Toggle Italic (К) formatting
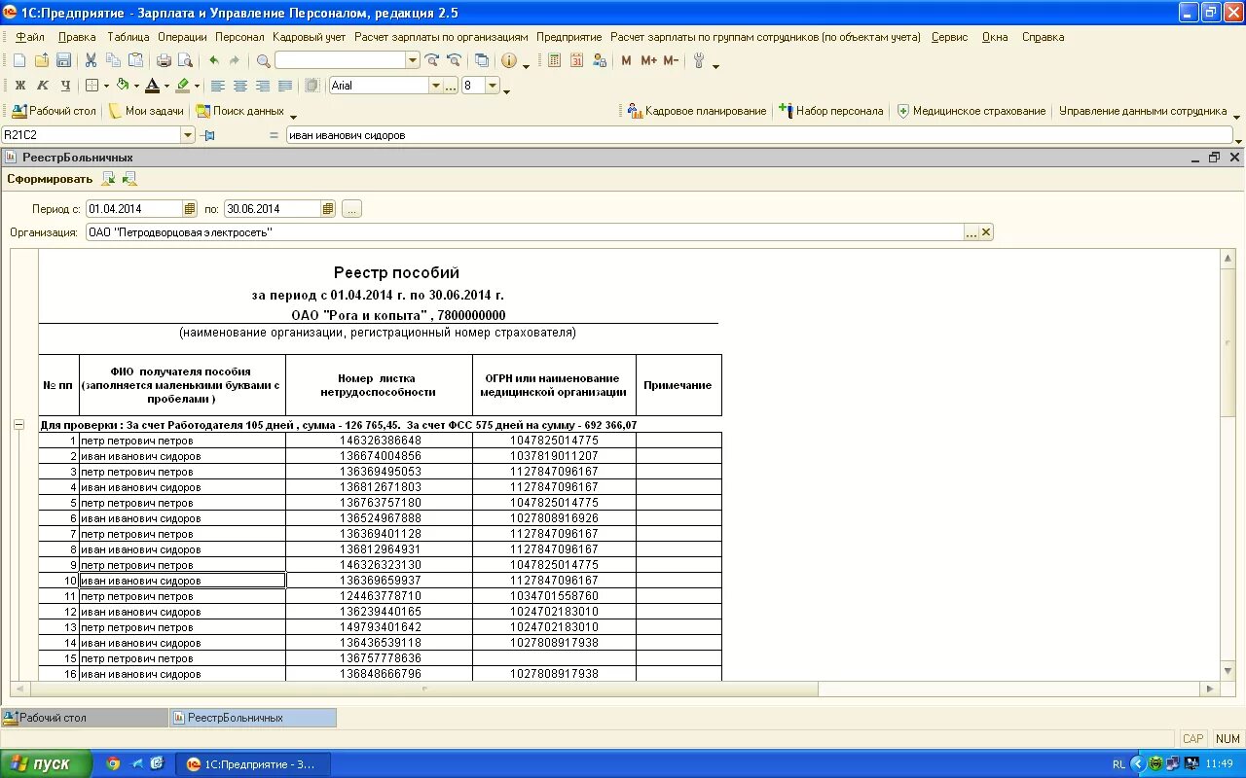This screenshot has width=1246, height=778. pos(42,86)
